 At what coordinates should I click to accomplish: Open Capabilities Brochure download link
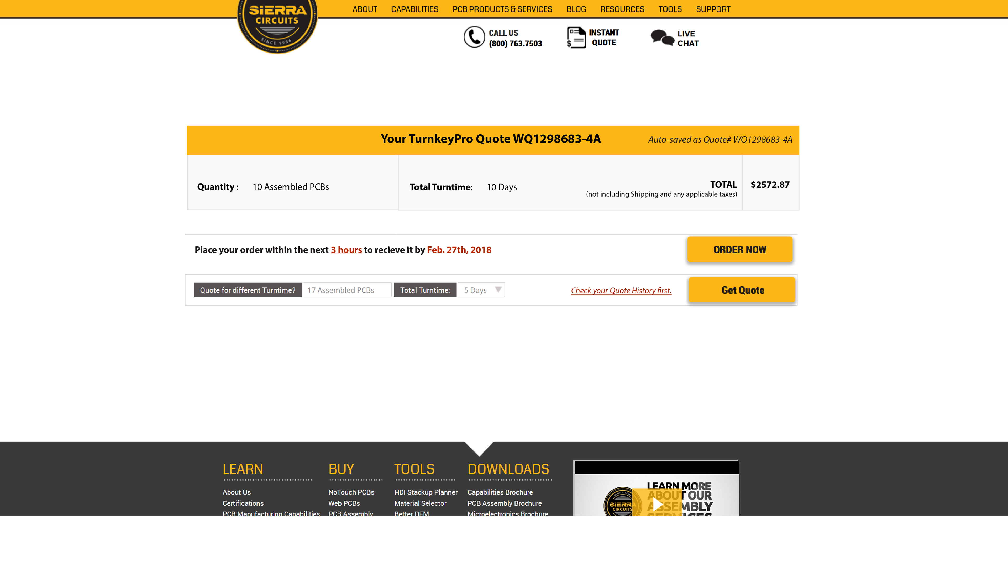coord(500,492)
